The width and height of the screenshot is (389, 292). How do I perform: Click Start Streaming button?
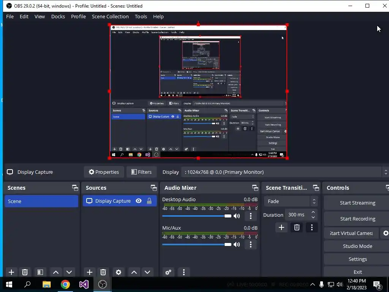coord(357,203)
